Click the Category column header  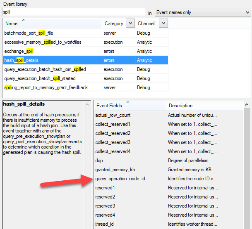click(114, 24)
